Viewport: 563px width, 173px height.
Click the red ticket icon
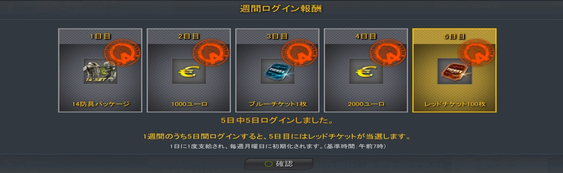[x=455, y=71]
